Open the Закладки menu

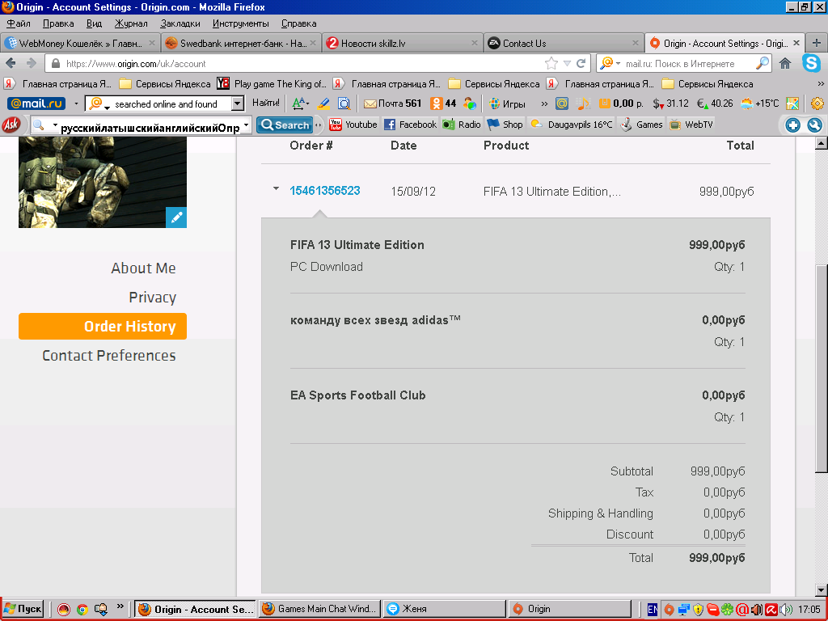tap(180, 23)
